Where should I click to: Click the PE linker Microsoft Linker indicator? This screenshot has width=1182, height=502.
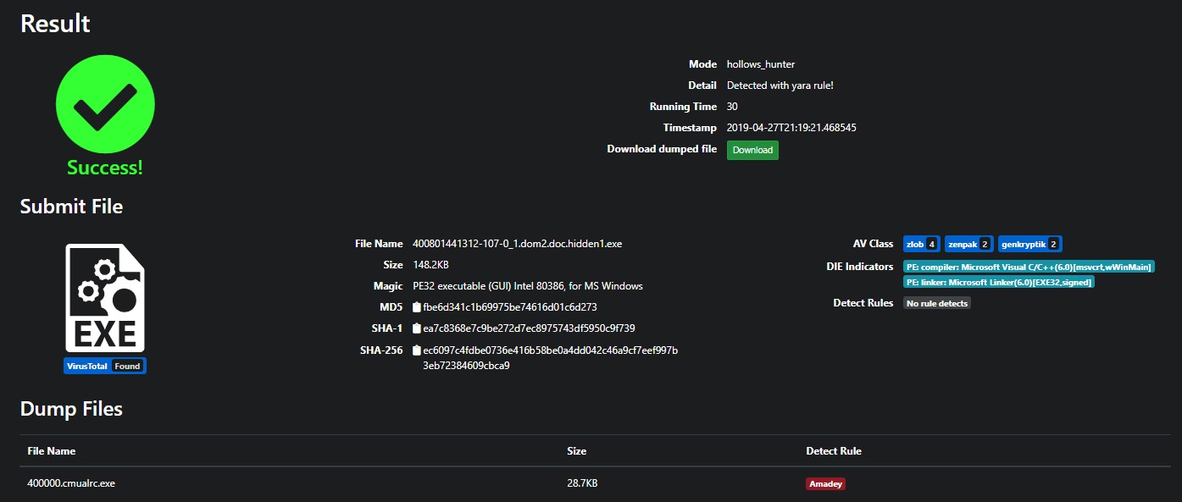click(x=999, y=282)
